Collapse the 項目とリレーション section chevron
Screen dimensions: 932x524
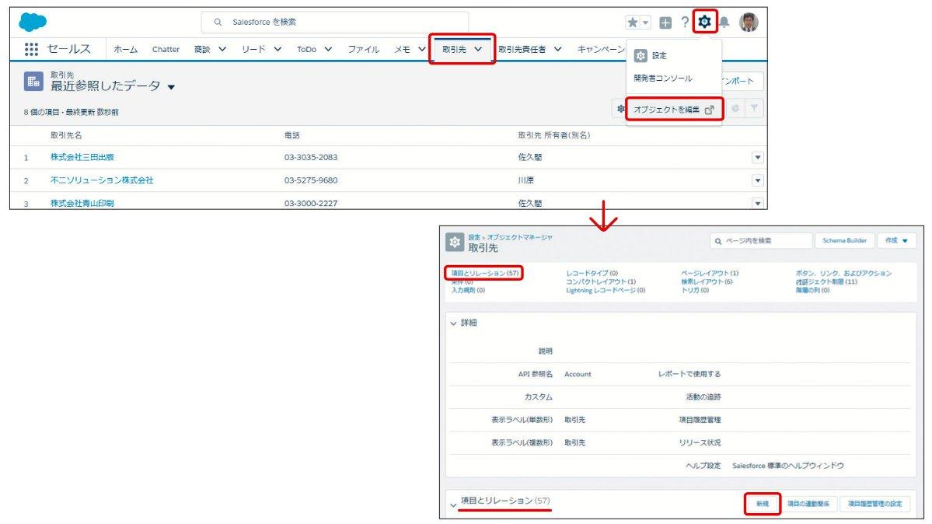click(453, 505)
